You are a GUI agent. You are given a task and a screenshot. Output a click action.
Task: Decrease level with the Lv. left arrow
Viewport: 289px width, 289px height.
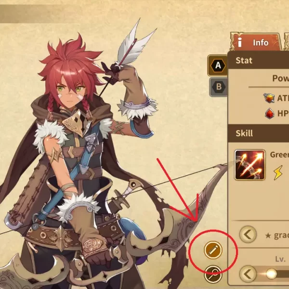pyautogui.click(x=248, y=274)
